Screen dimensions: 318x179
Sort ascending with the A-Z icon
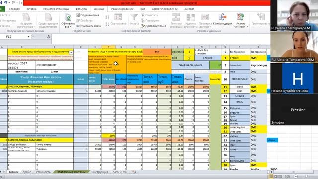[x=107, y=17]
